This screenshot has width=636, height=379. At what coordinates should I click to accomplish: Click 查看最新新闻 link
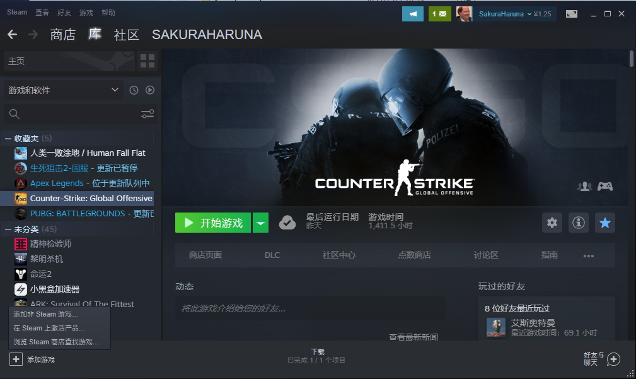pyautogui.click(x=413, y=337)
